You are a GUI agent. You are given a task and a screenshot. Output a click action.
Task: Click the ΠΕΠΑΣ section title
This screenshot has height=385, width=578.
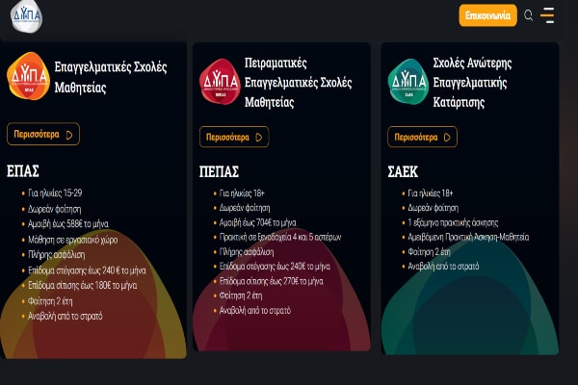coord(219,171)
